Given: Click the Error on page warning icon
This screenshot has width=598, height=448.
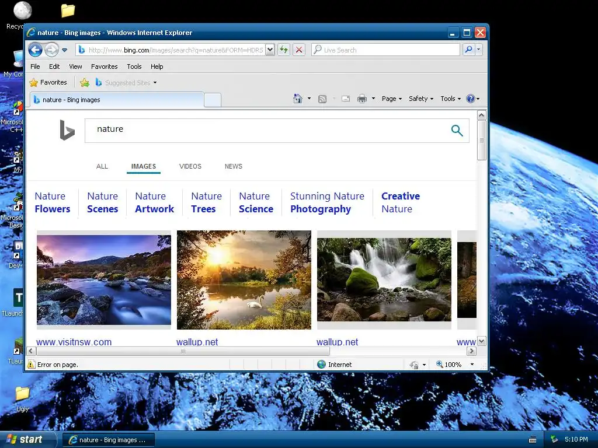Looking at the screenshot, I should click(31, 365).
